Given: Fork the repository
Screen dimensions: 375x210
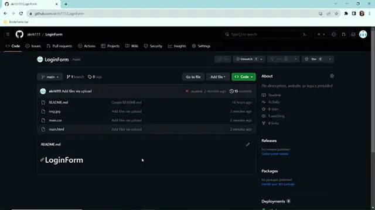Looking at the screenshot, I should click(x=279, y=59).
